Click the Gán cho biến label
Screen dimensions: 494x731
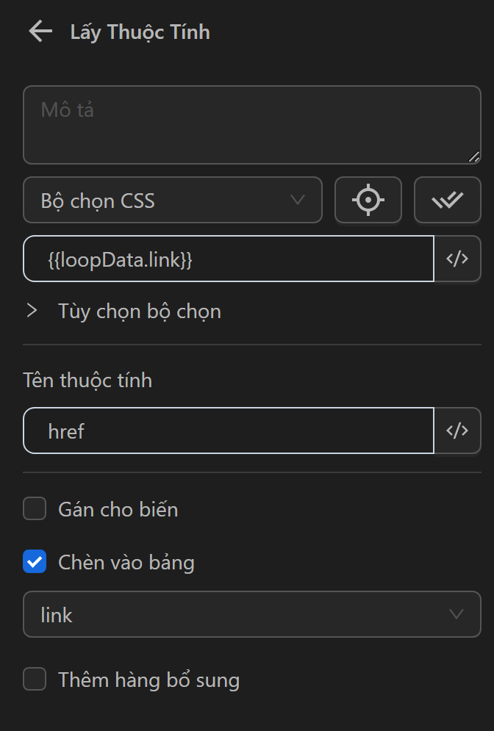click(x=118, y=509)
